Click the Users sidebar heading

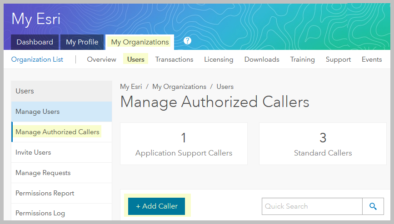click(61, 91)
